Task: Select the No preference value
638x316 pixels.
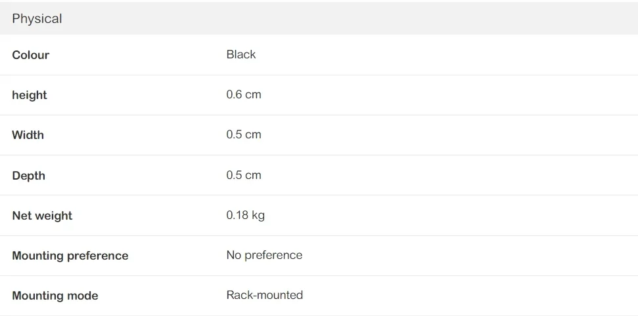Action: pyautogui.click(x=264, y=255)
